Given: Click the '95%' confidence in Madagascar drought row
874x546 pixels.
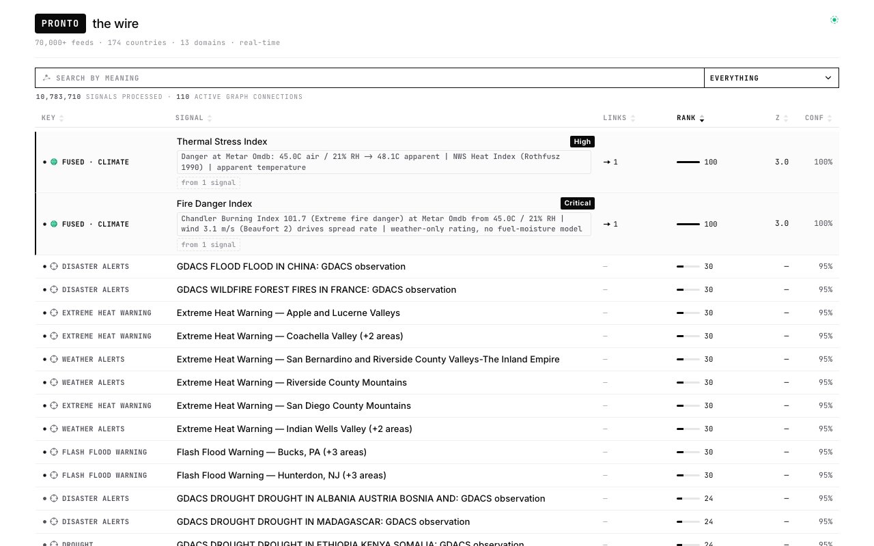Looking at the screenshot, I should point(826,521).
